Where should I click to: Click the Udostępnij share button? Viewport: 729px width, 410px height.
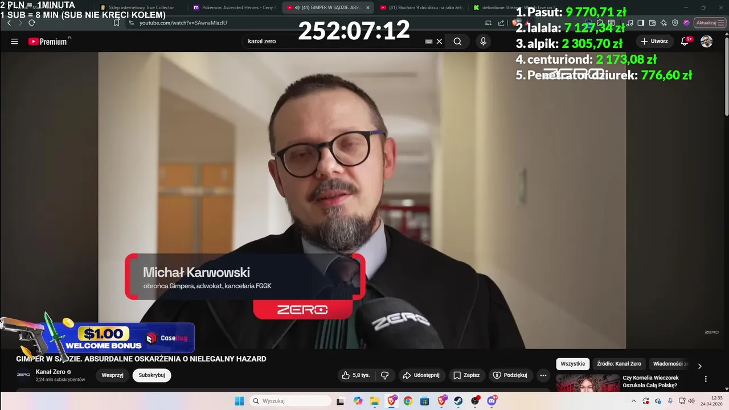(421, 375)
